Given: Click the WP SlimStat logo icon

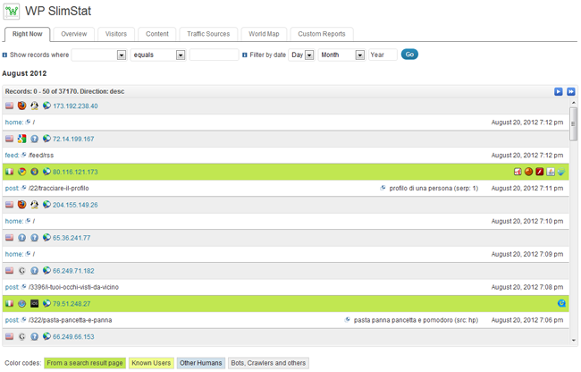Looking at the screenshot, I should click(x=12, y=11).
